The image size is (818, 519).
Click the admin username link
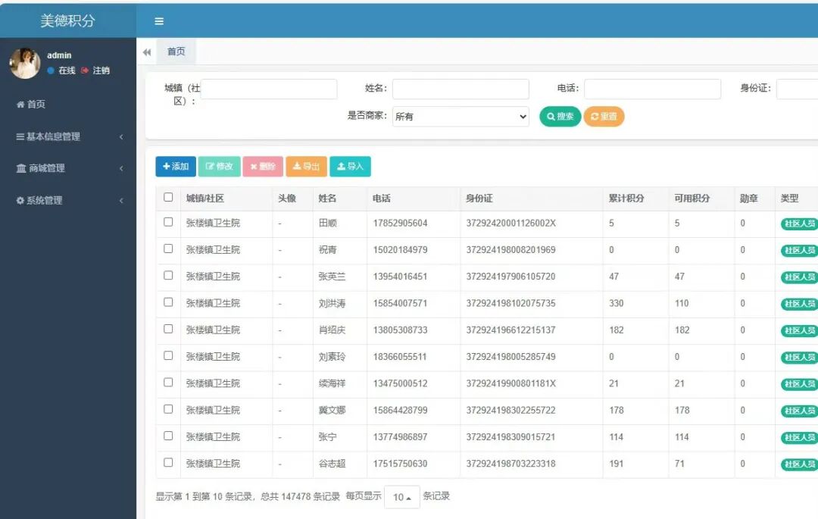click(59, 55)
